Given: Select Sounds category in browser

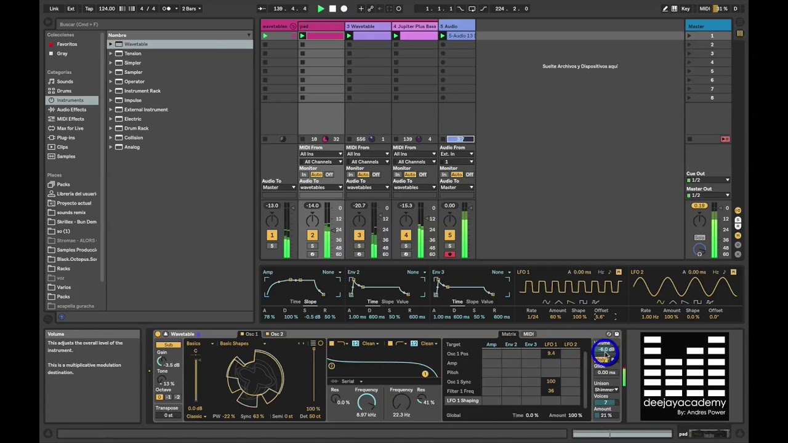Looking at the screenshot, I should pos(65,81).
